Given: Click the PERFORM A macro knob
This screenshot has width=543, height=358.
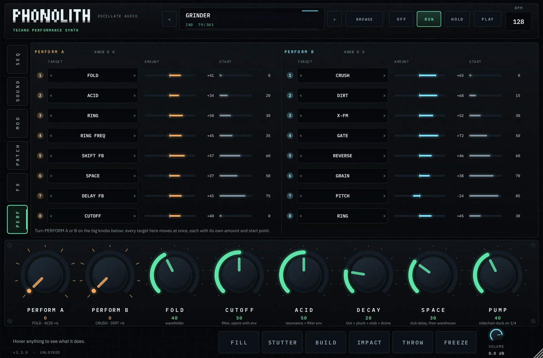Looking at the screenshot, I should [x=45, y=274].
